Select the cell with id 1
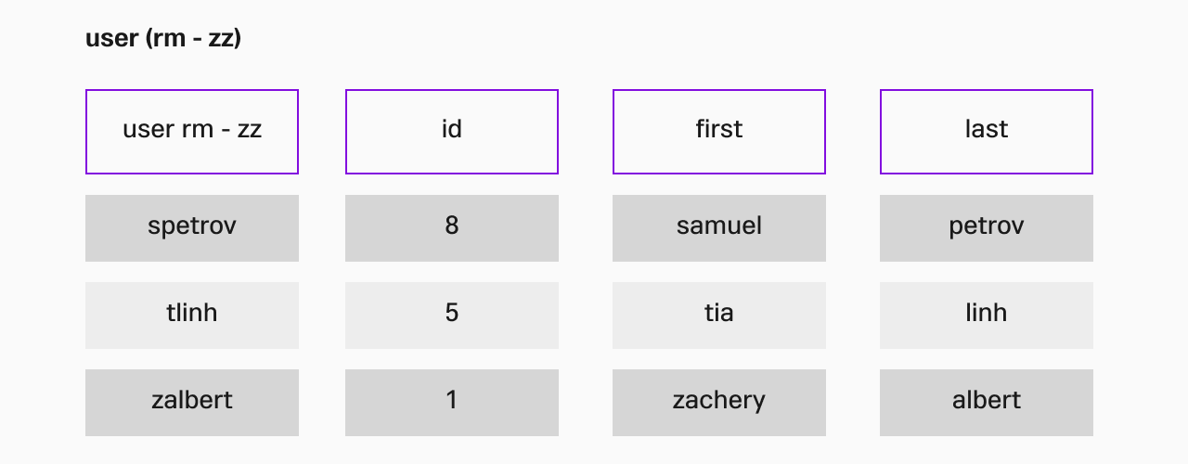The width and height of the screenshot is (1188, 464). pyautogui.click(x=452, y=403)
